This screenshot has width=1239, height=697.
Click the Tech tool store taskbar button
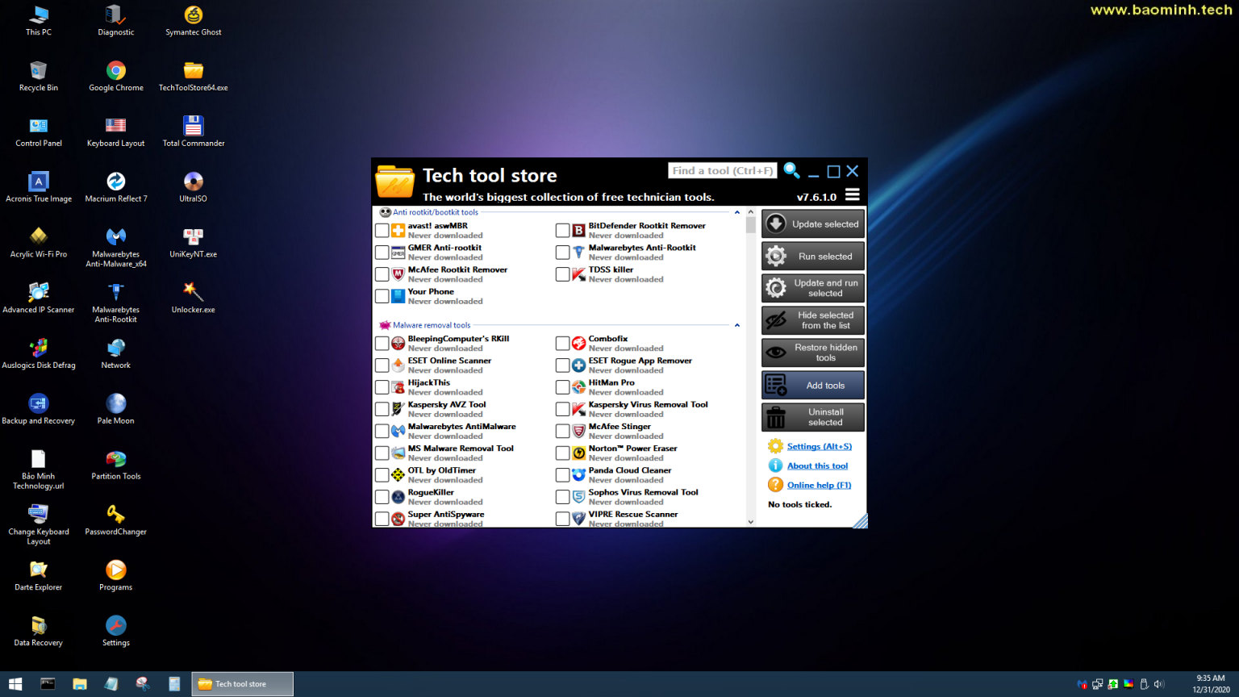pyautogui.click(x=242, y=684)
